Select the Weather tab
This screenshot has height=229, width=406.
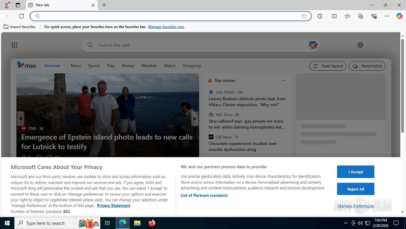click(x=149, y=66)
